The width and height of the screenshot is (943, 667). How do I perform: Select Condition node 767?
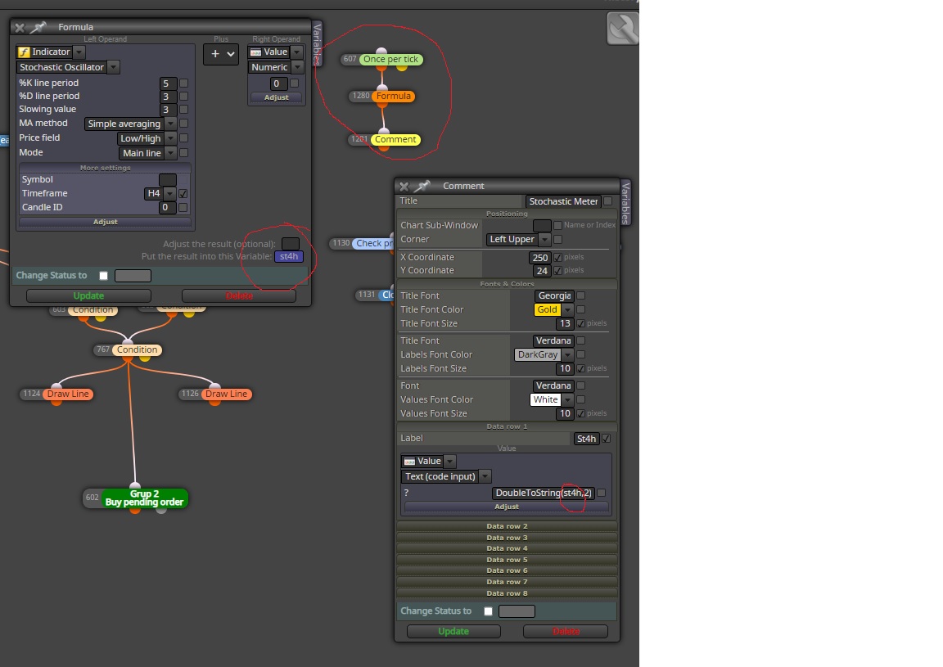click(138, 349)
